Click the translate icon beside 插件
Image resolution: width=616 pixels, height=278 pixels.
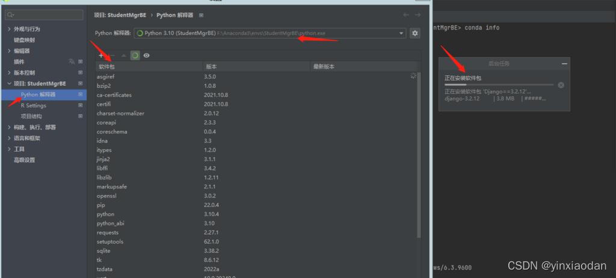pyautogui.click(x=72, y=62)
